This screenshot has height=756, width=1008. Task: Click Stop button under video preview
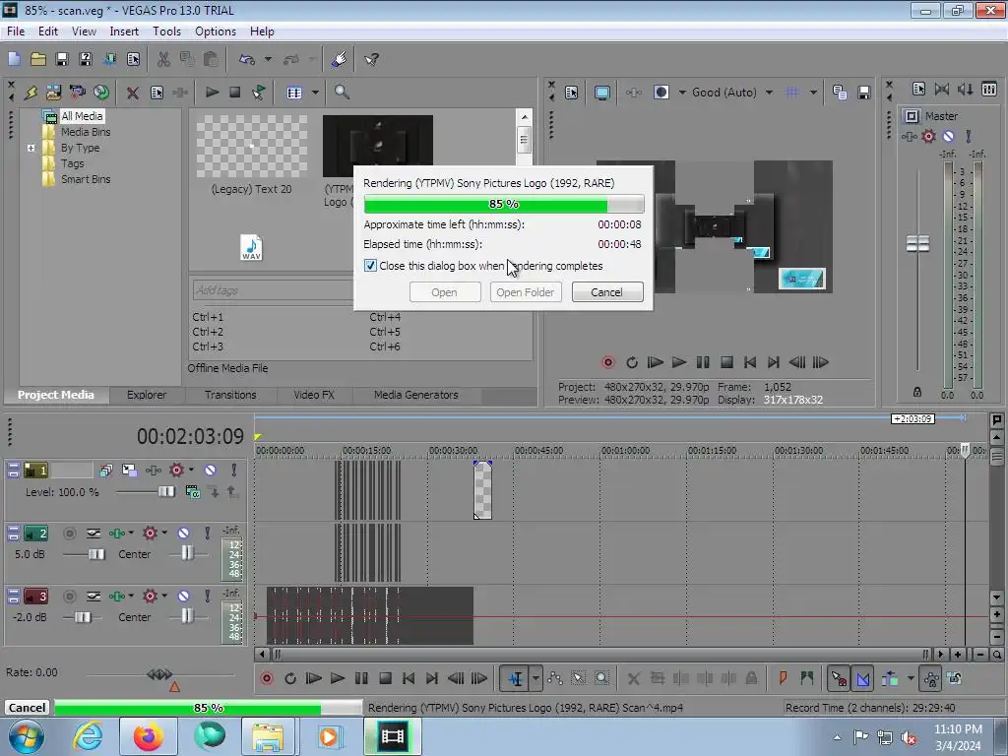click(x=726, y=362)
